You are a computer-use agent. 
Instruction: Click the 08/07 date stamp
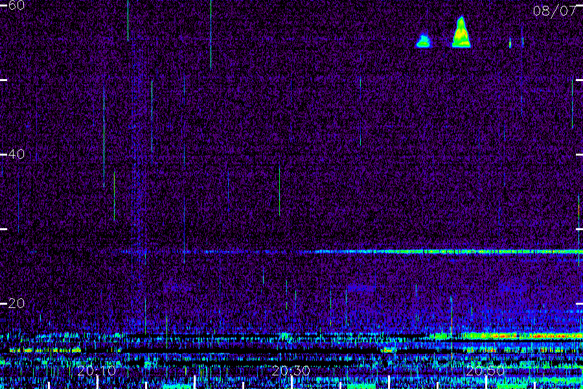point(554,11)
